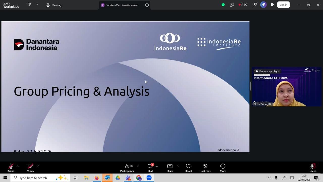Open Host tools shield menu

click(x=205, y=168)
